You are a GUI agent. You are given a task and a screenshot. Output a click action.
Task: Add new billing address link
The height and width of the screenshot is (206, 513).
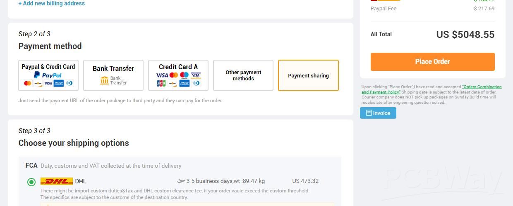[x=52, y=3]
